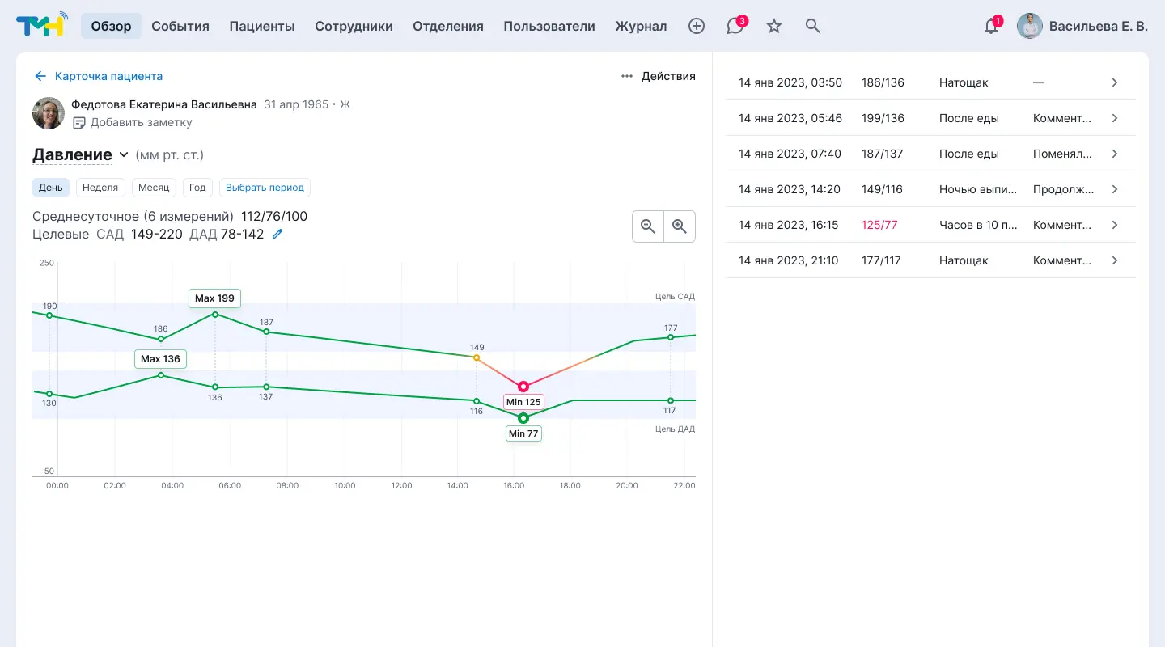Open row arrow for 14 янв 2023, 16:15

tap(1115, 225)
